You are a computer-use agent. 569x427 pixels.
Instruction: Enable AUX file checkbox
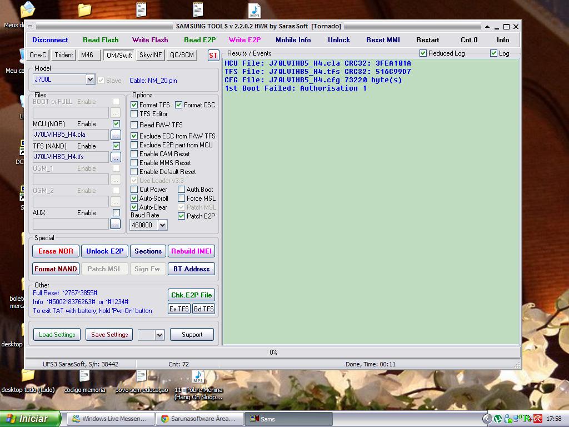pos(116,213)
